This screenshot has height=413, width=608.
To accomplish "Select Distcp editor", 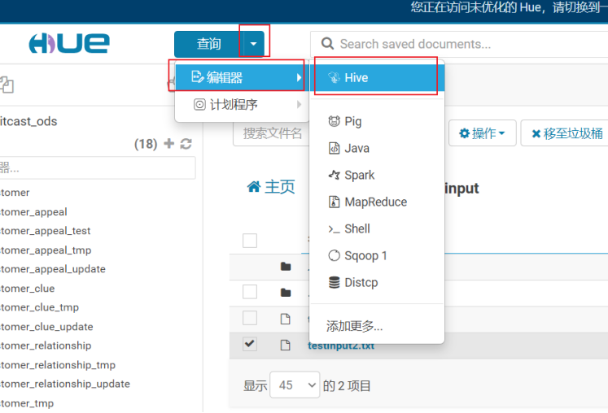I will pos(377,282).
